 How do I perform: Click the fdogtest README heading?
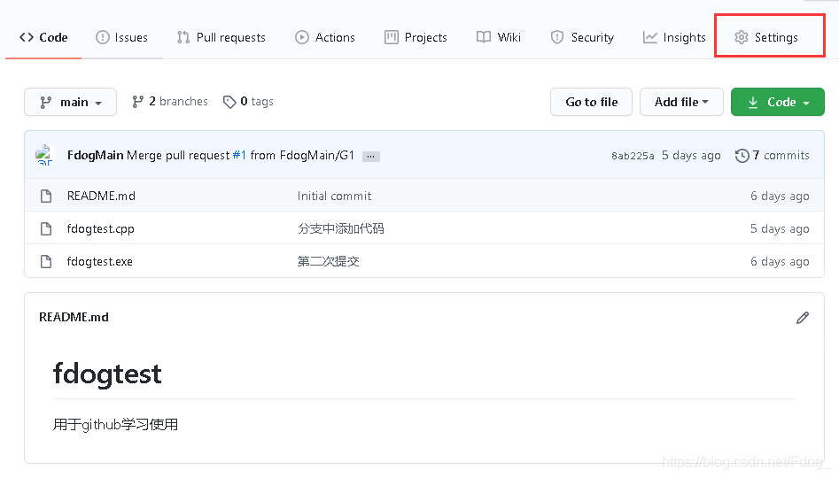[x=107, y=374]
